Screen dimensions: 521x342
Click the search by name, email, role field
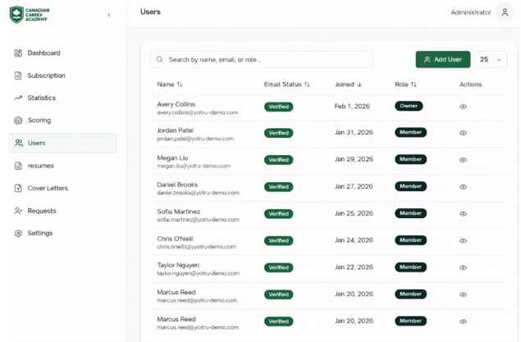tap(263, 60)
